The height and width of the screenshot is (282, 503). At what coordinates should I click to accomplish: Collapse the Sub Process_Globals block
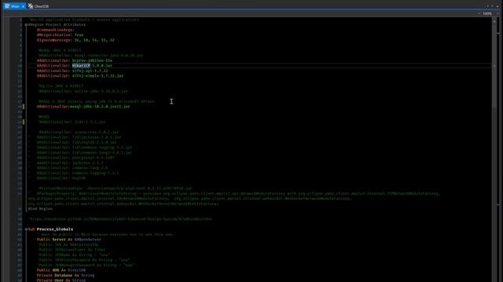[x=26, y=230]
